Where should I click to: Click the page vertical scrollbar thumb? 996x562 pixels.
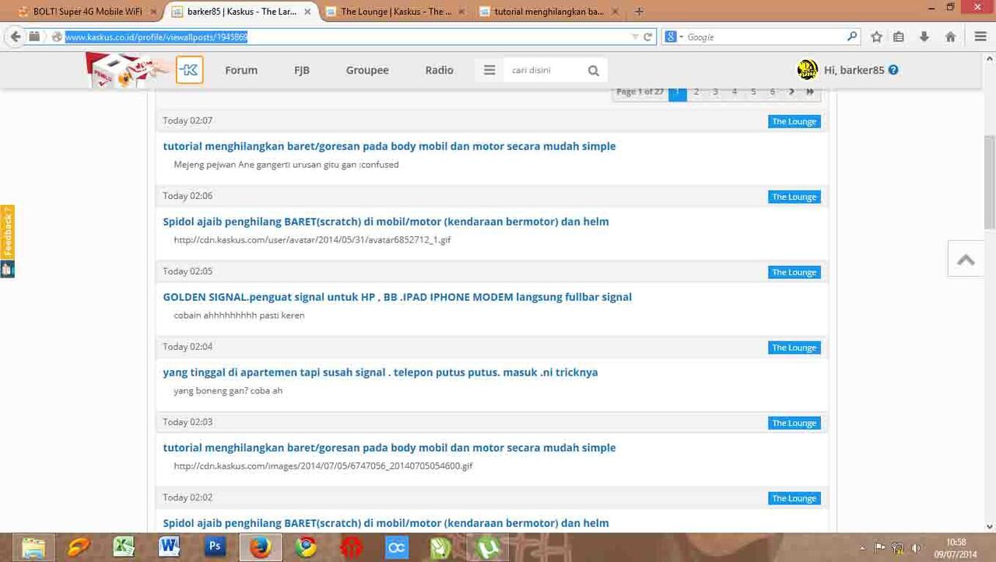pos(990,183)
